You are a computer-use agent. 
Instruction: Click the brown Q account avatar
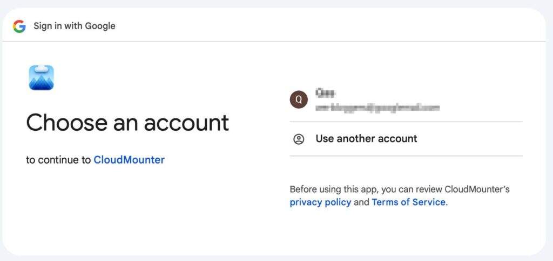pos(299,99)
